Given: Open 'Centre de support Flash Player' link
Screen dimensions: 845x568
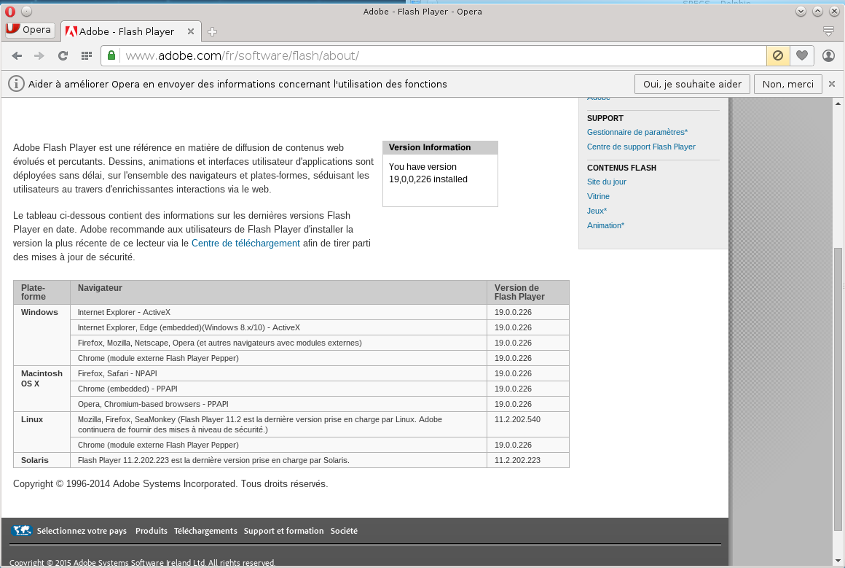Looking at the screenshot, I should (641, 147).
